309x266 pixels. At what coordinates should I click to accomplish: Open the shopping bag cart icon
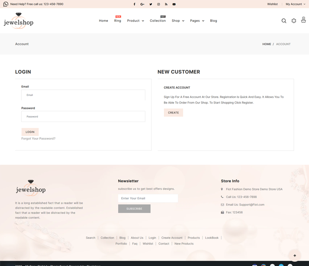pos(304,20)
